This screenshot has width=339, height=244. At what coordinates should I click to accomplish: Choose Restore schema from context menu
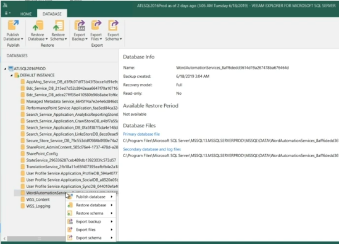(91, 213)
